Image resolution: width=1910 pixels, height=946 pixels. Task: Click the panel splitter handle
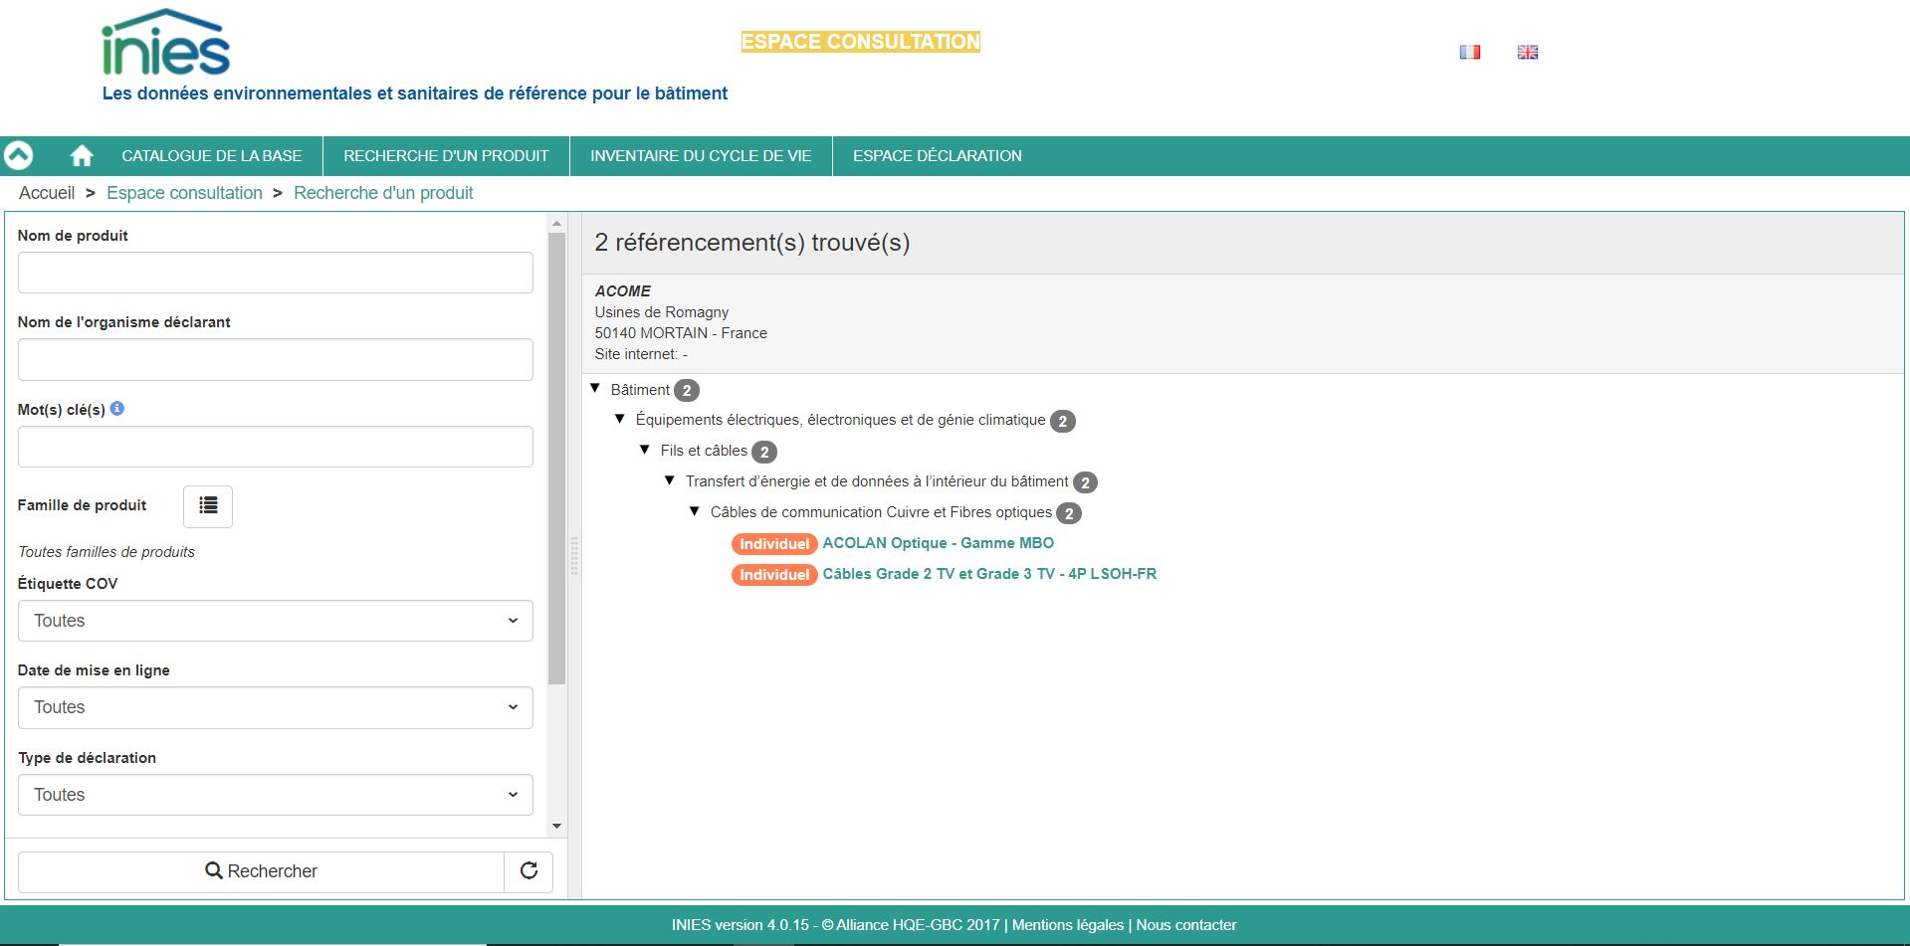coord(574,556)
